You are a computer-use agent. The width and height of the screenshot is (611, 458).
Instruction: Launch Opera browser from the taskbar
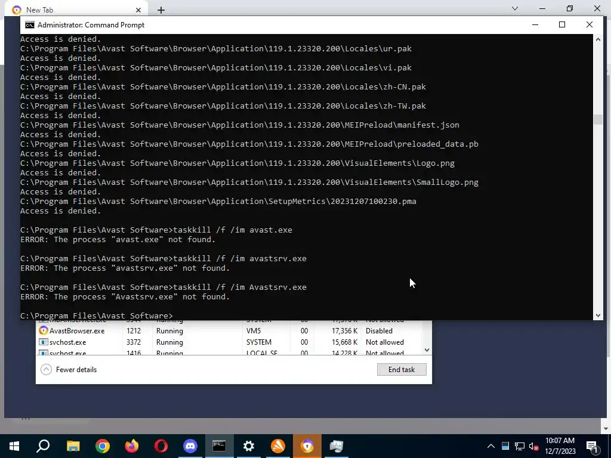pos(161,446)
